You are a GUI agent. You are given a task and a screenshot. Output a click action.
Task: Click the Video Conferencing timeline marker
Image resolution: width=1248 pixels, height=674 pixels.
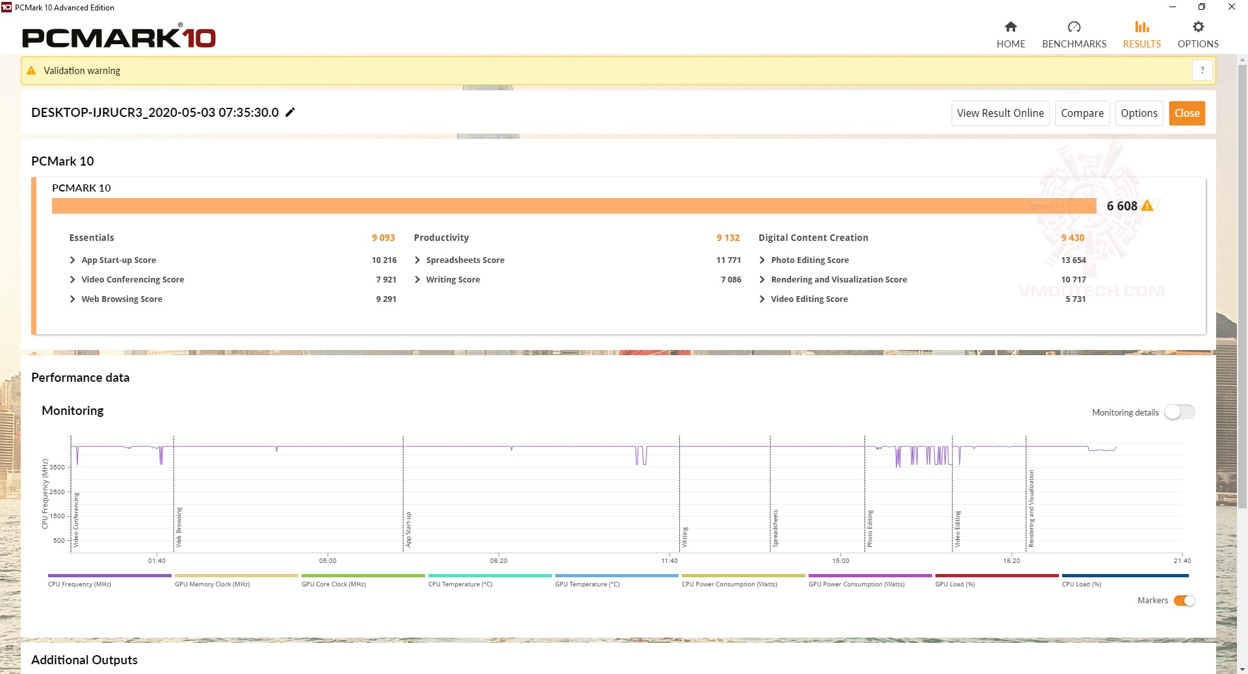tap(75, 519)
